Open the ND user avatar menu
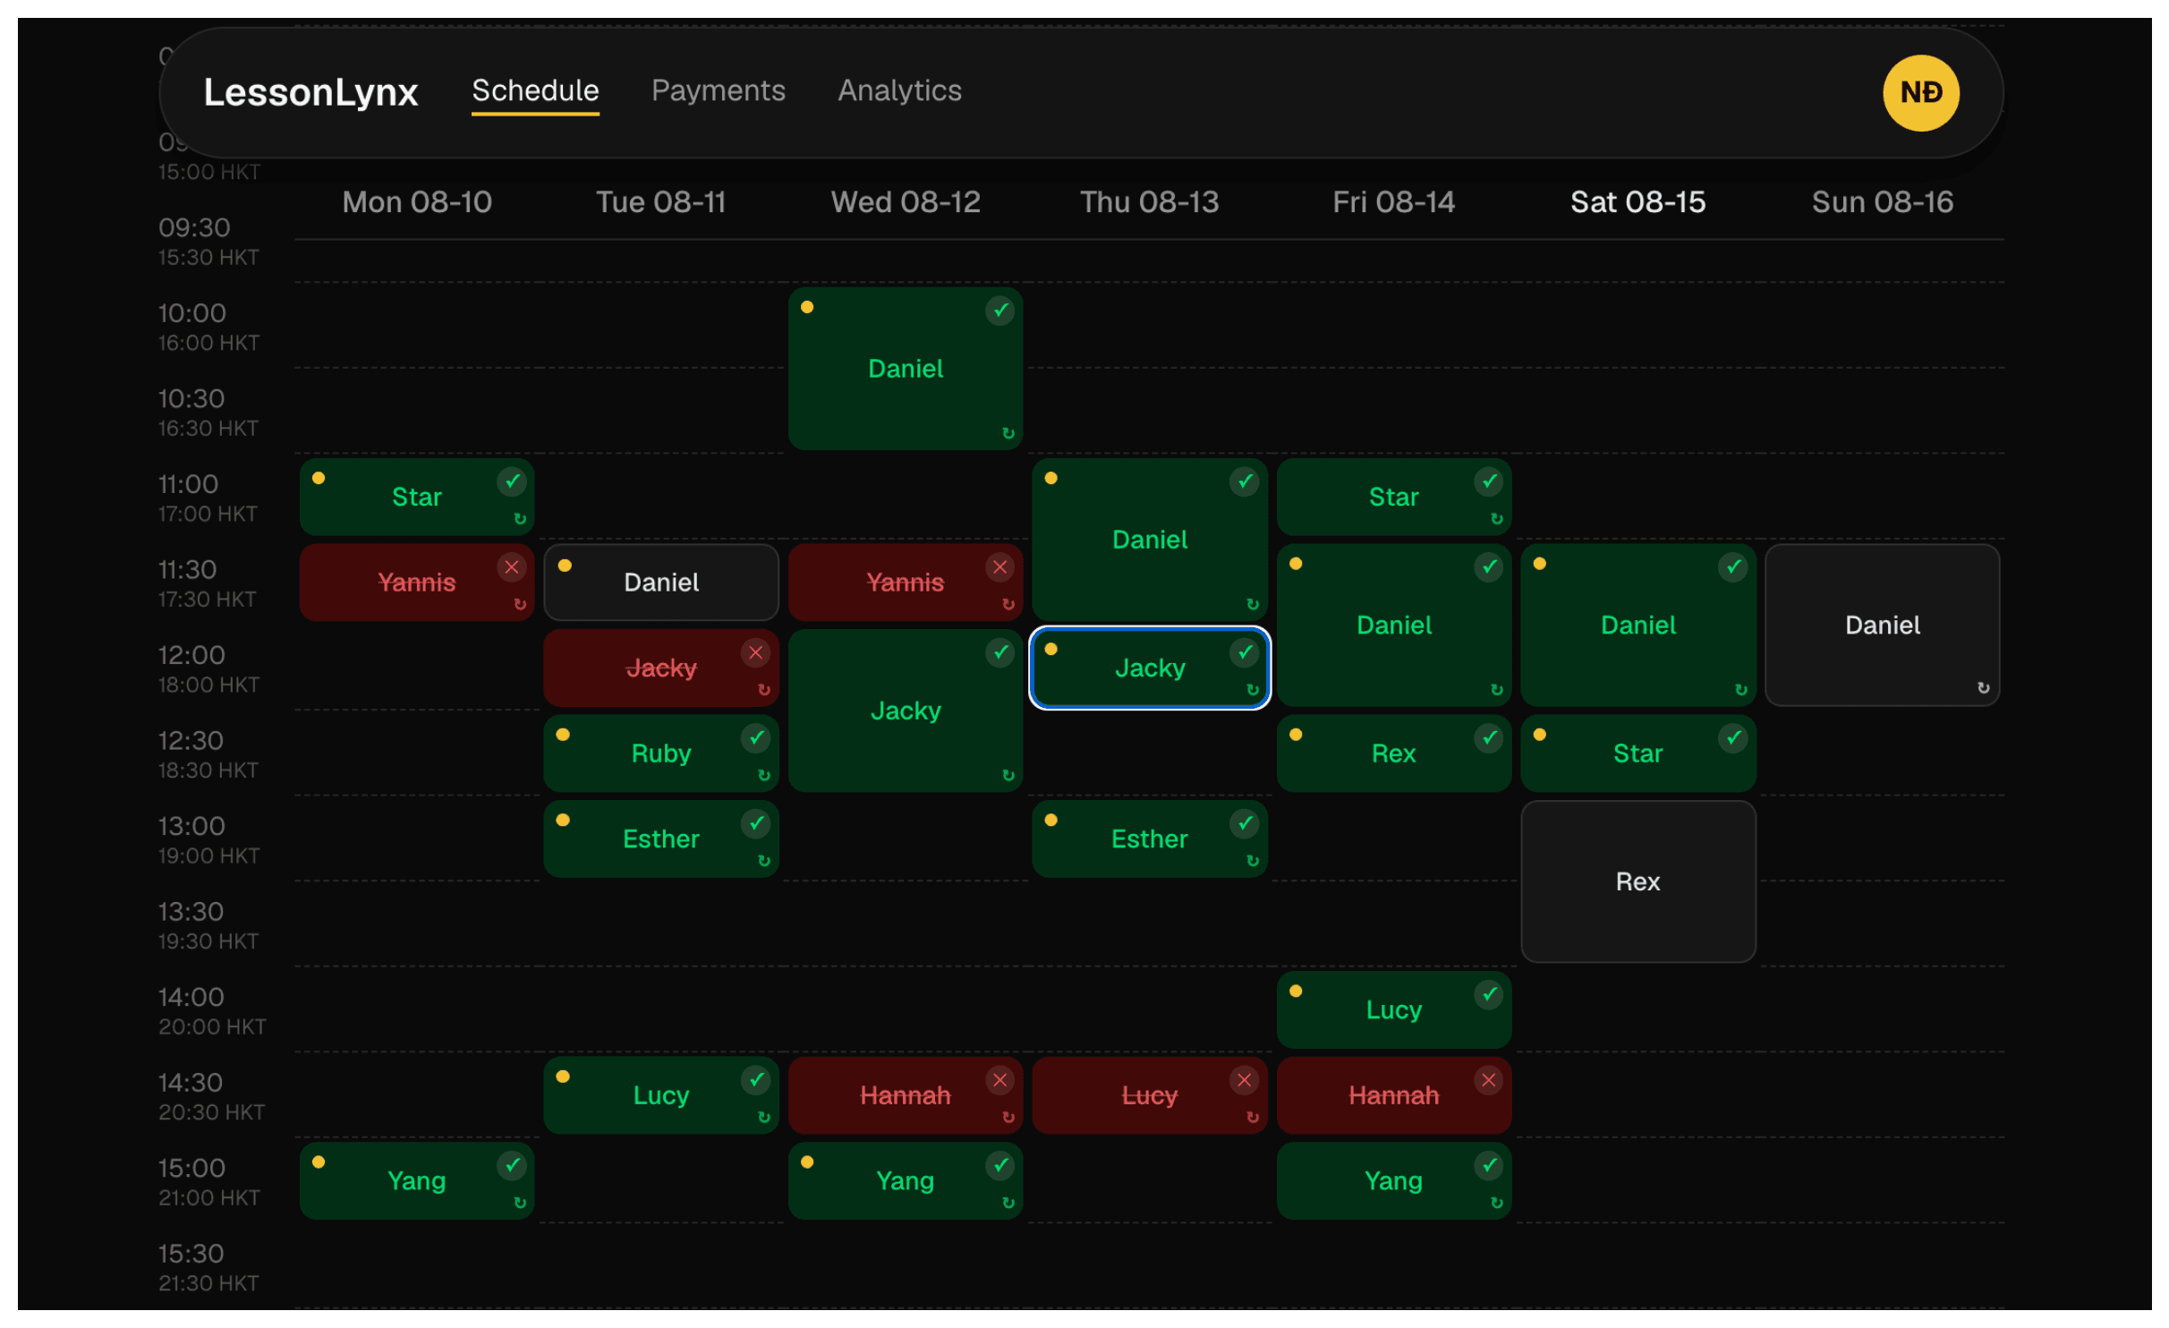The height and width of the screenshot is (1328, 2169). pyautogui.click(x=1920, y=92)
